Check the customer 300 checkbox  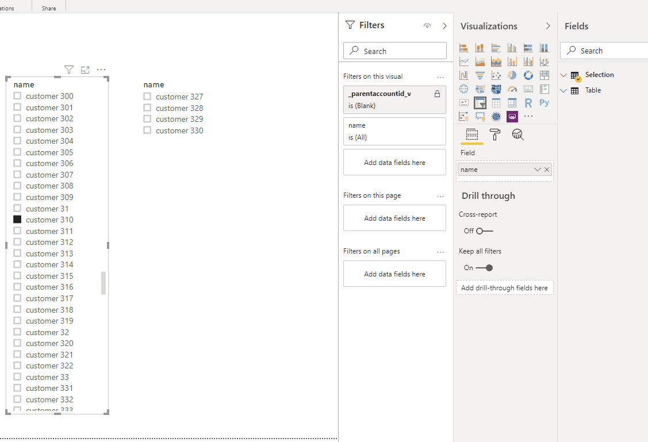tap(17, 96)
